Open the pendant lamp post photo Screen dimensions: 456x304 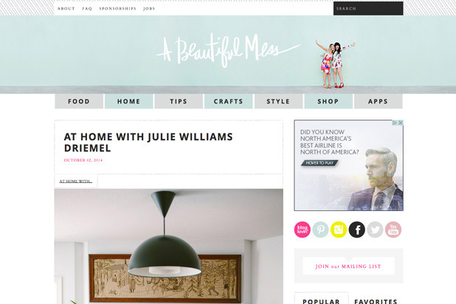click(169, 246)
